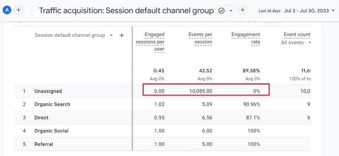Click the 'Last 28 days' label
This screenshot has width=339, height=156.
pos(270,11)
